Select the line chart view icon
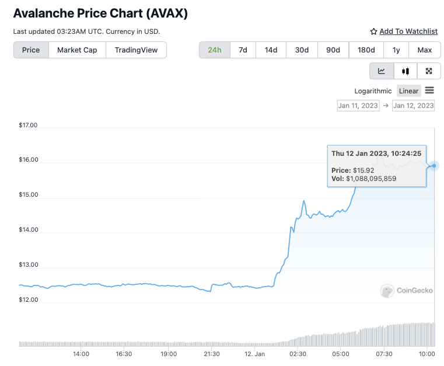The height and width of the screenshot is (366, 444). pos(382,71)
